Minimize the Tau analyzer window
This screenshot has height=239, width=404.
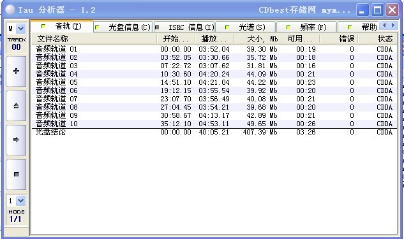[363, 10]
